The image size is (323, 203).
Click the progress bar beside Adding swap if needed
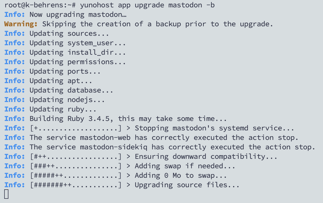click(x=76, y=166)
